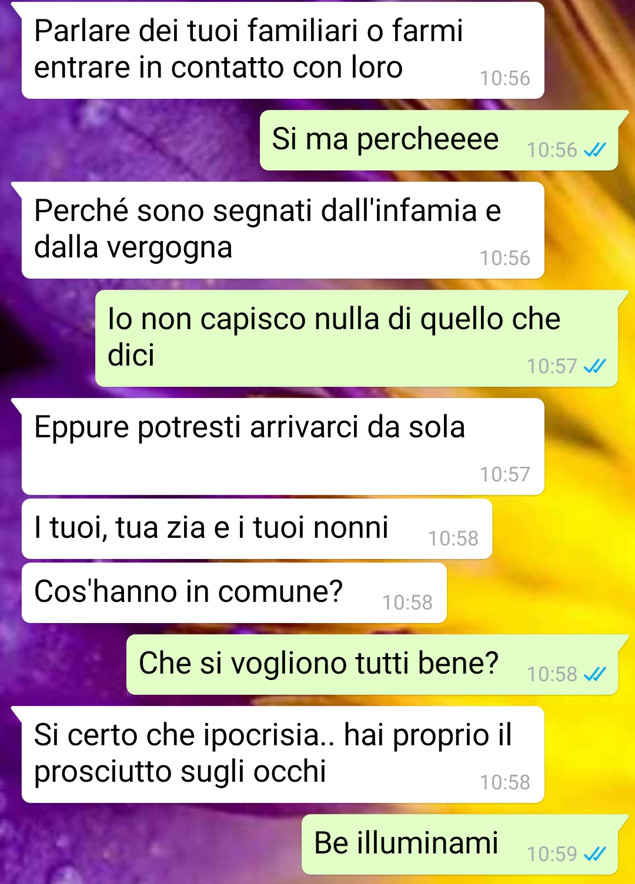Tap the 10:56 timestamp on the first message
The height and width of the screenshot is (884, 635).
[x=504, y=78]
